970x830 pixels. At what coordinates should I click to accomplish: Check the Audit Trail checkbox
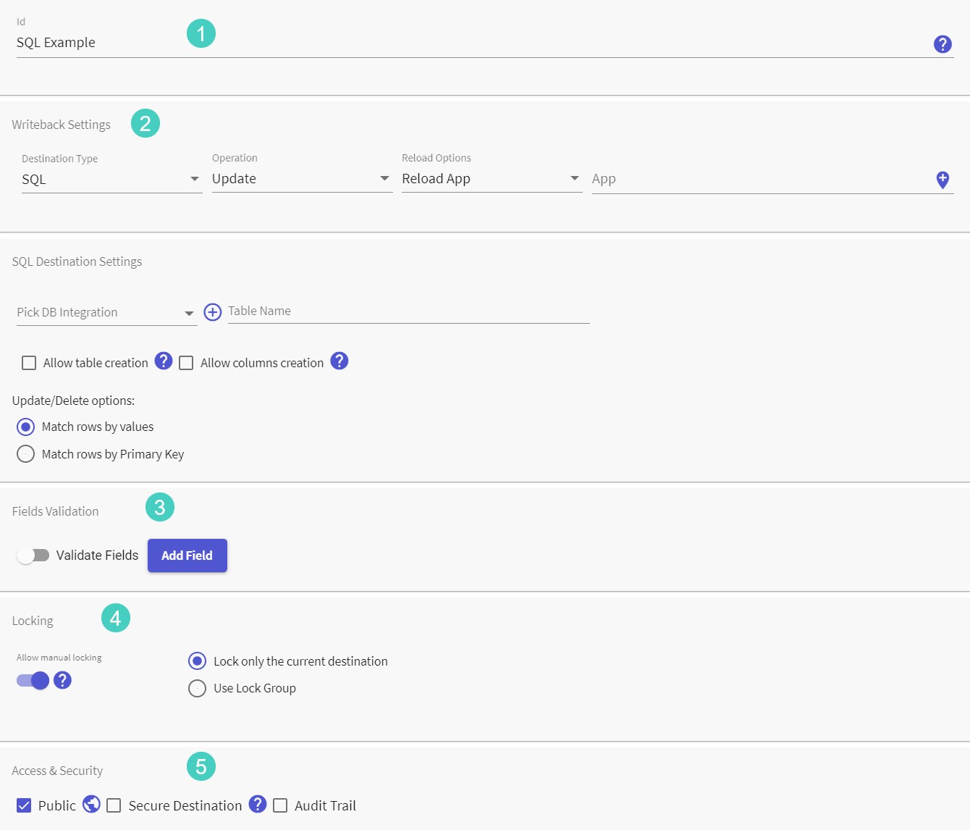[280, 805]
